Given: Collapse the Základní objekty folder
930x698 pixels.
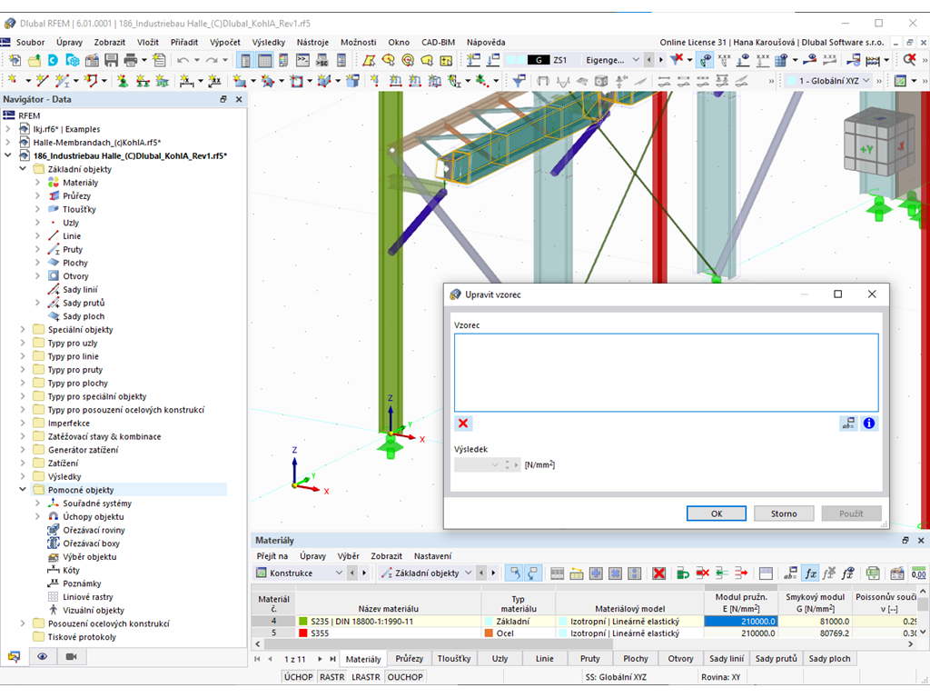Looking at the screenshot, I should (x=23, y=169).
